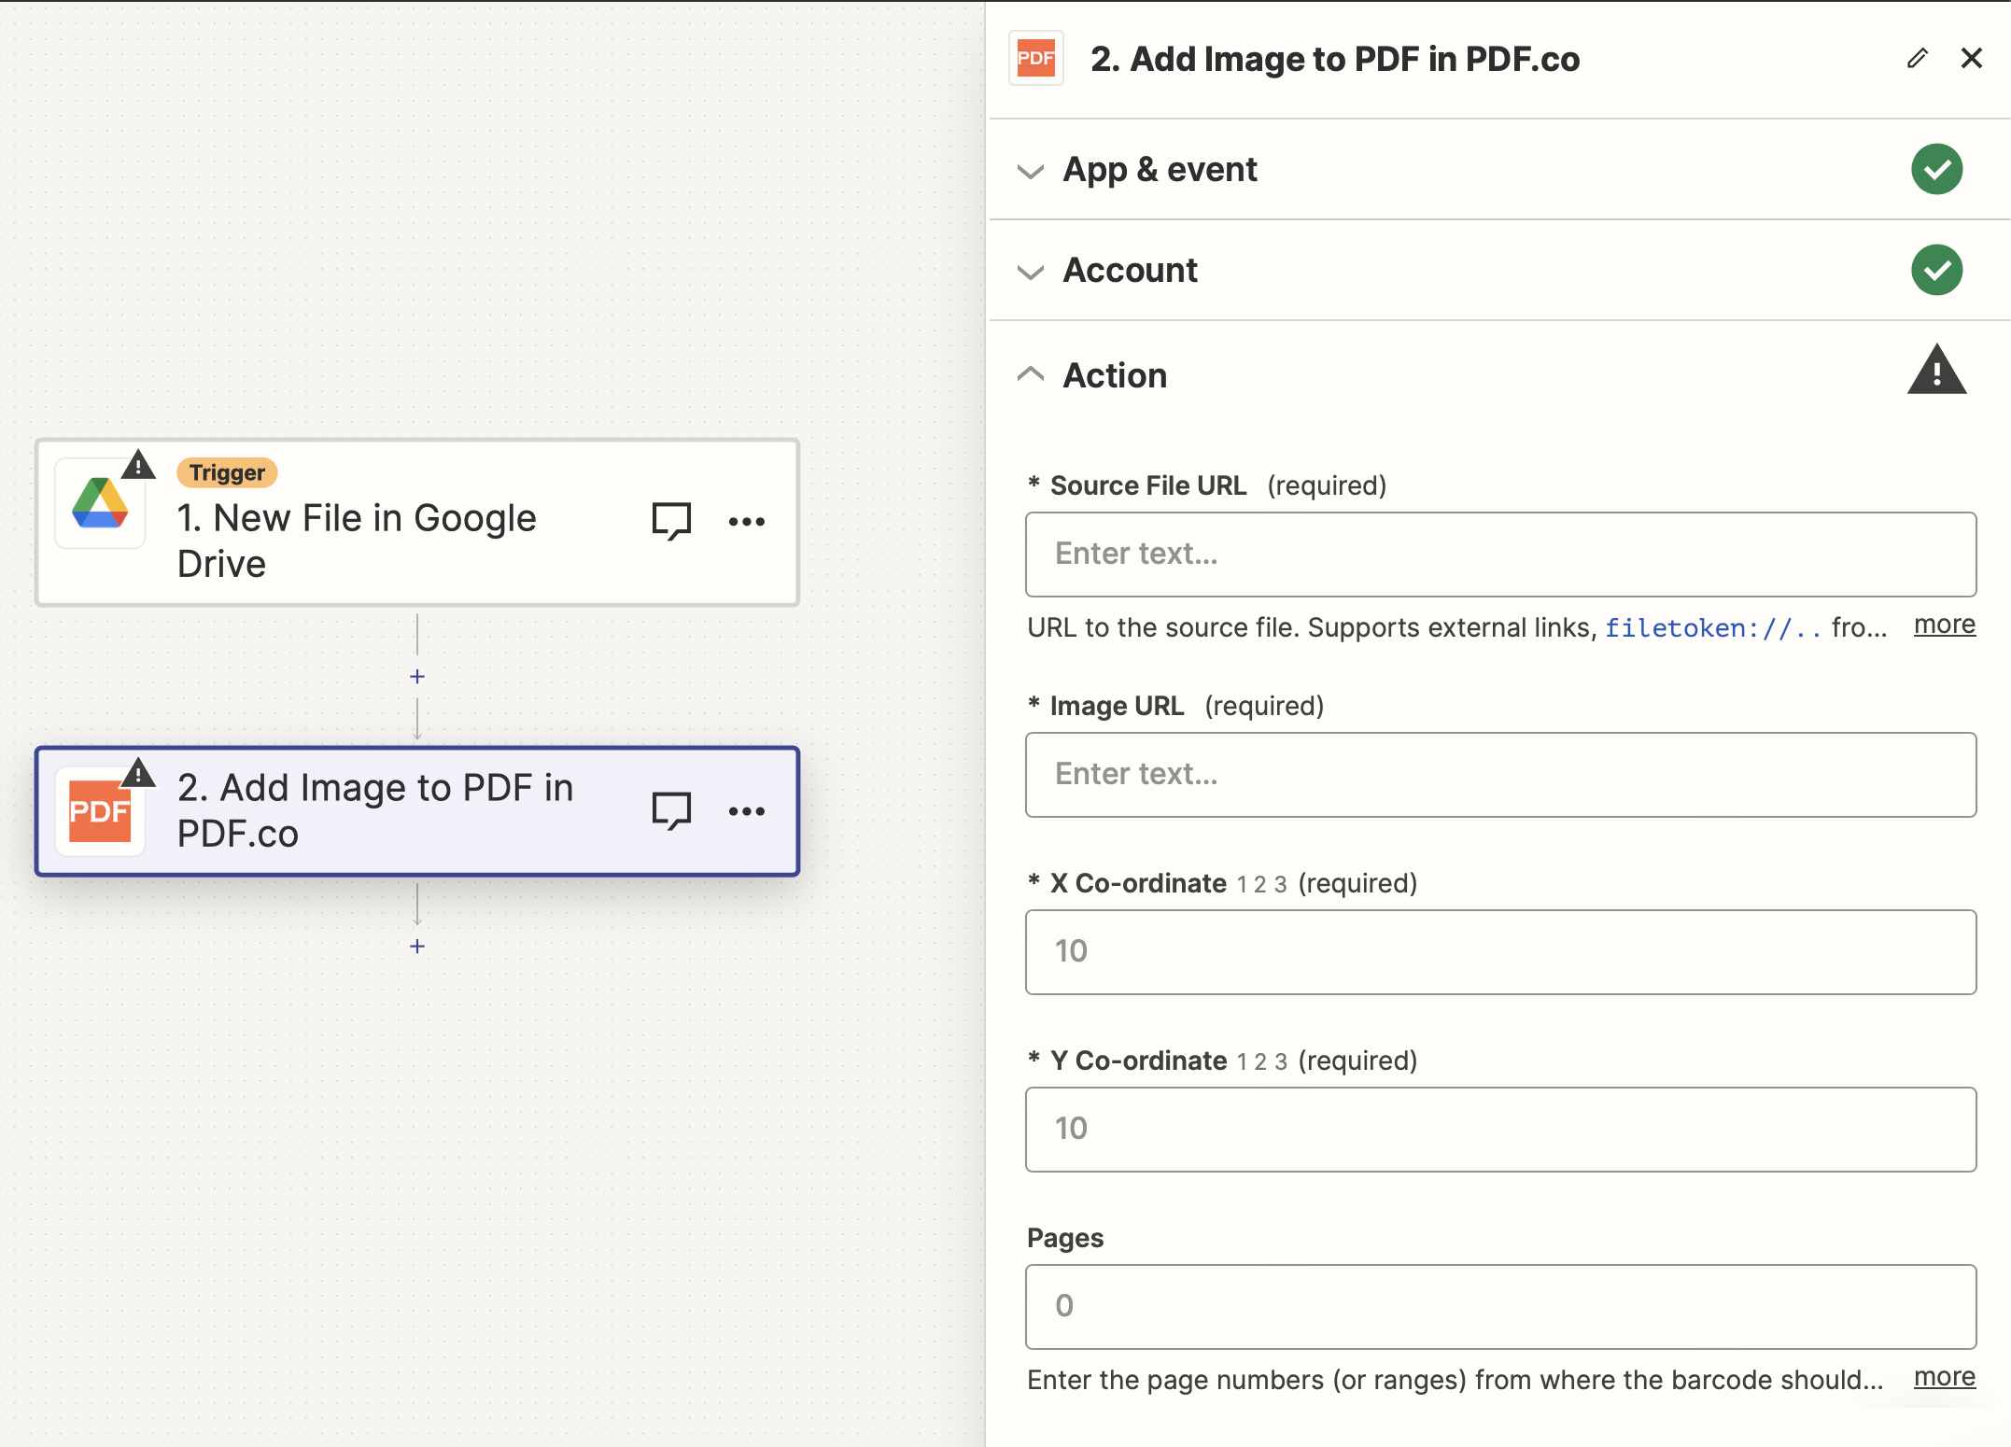2011x1447 pixels.
Task: Open the three-dot menu on the Google Drive trigger
Action: [746, 521]
